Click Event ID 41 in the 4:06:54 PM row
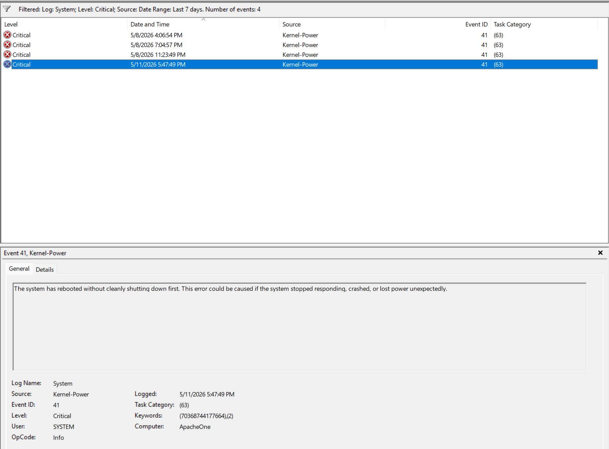The height and width of the screenshot is (449, 609). click(x=484, y=35)
